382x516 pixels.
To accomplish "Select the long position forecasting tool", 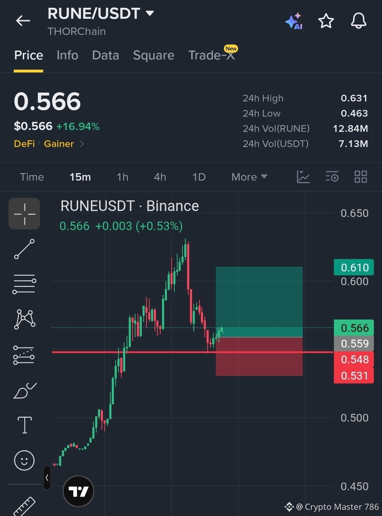I will 24,355.
